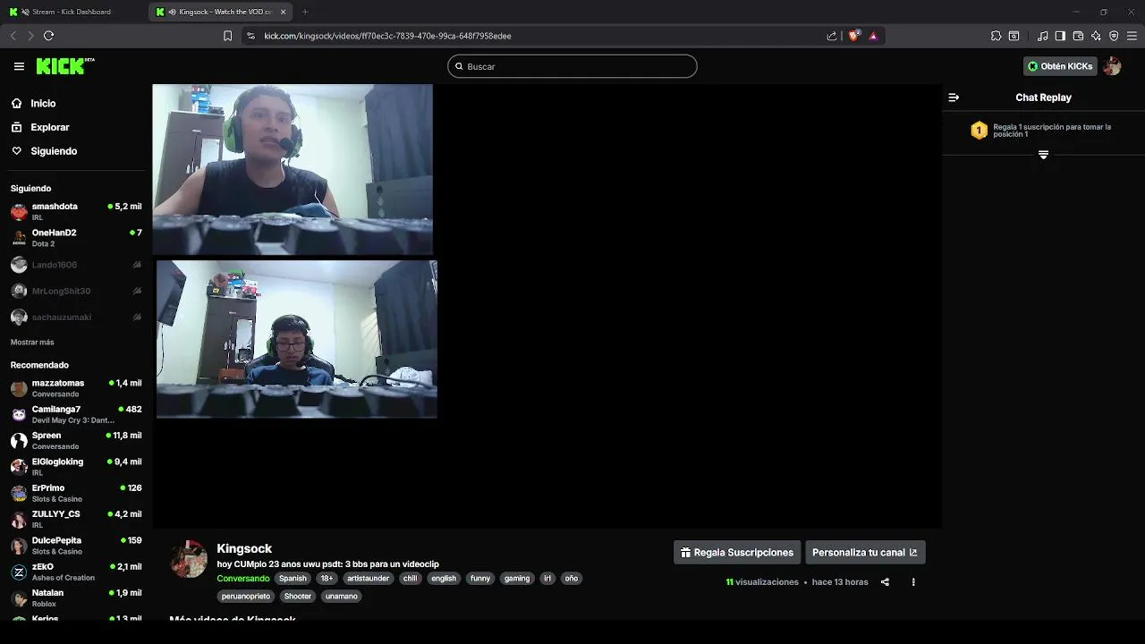Click the Spanish language tag
1145x644 pixels.
pyautogui.click(x=293, y=579)
